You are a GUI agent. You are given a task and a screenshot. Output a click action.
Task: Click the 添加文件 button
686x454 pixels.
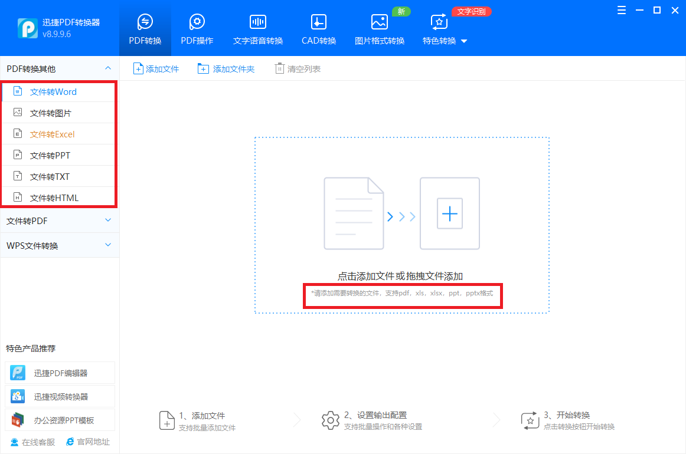[x=156, y=68]
